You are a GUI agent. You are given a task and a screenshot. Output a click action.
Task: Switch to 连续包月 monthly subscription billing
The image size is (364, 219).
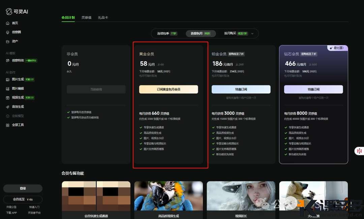click(x=200, y=33)
